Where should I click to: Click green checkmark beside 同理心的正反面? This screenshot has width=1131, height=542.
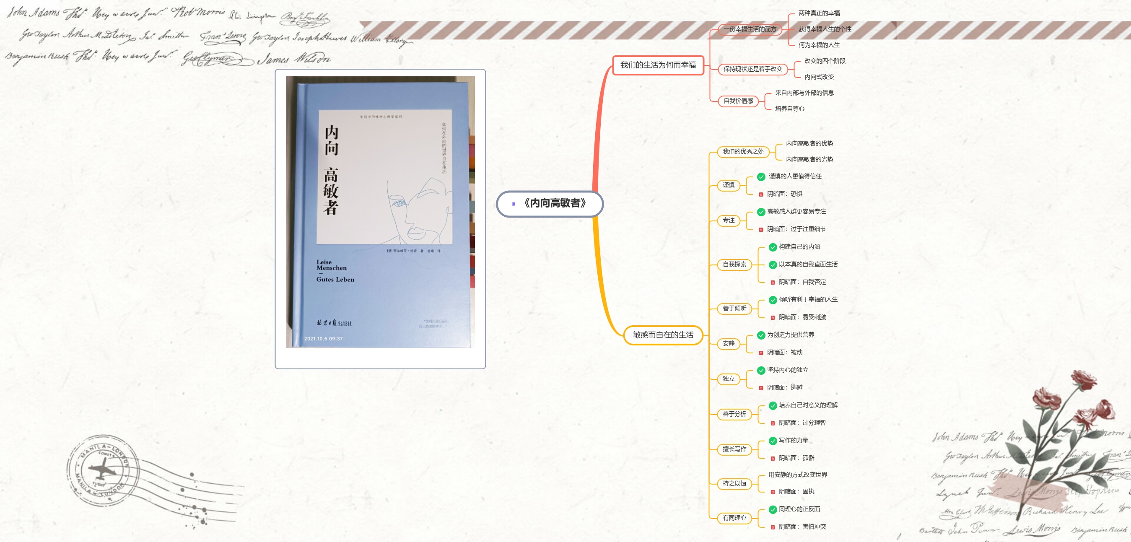[x=773, y=510]
